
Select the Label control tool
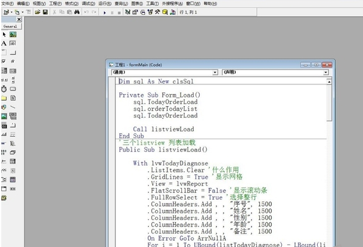pos(4,43)
